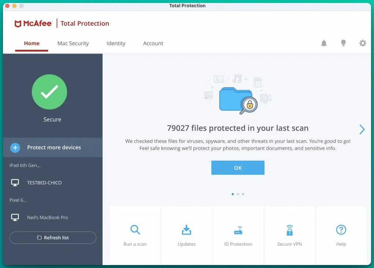Screen dimensions: 374x268
Task: Open the Identity tab
Action: (x=116, y=43)
